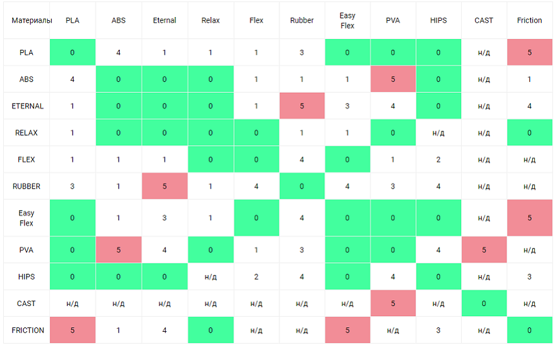Click red 5 in ABS row, PVA column

(x=393, y=79)
